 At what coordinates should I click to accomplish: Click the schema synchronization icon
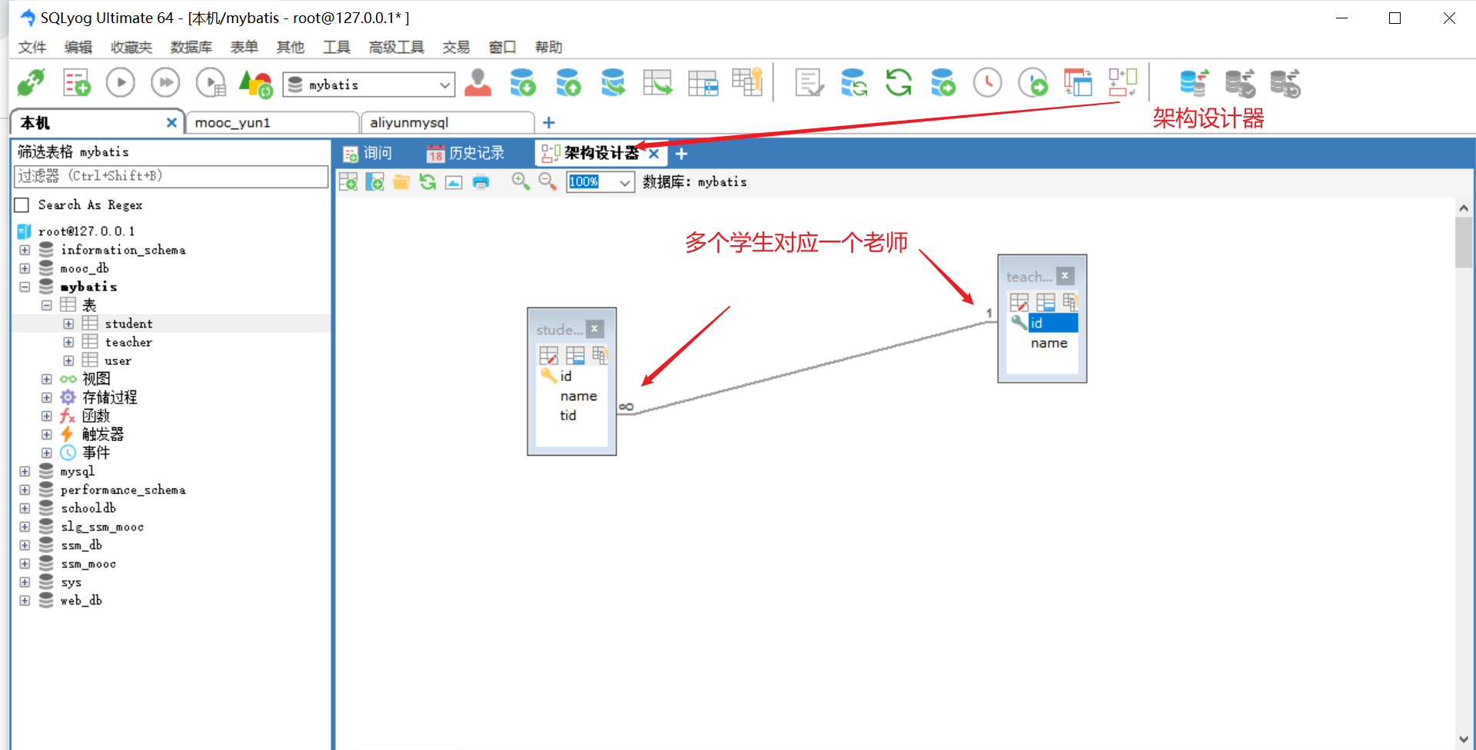[853, 83]
